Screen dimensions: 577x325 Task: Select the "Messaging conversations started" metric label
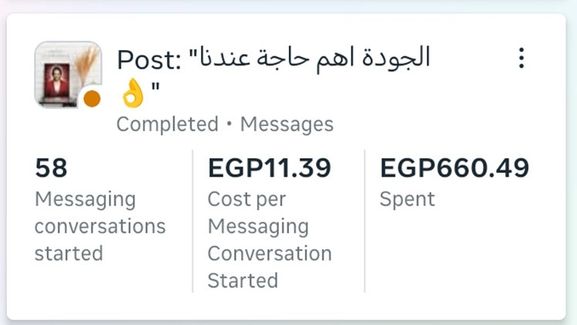(x=100, y=226)
